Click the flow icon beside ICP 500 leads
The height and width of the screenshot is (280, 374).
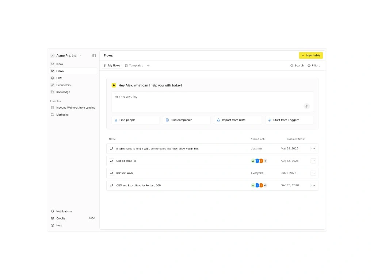(x=111, y=173)
